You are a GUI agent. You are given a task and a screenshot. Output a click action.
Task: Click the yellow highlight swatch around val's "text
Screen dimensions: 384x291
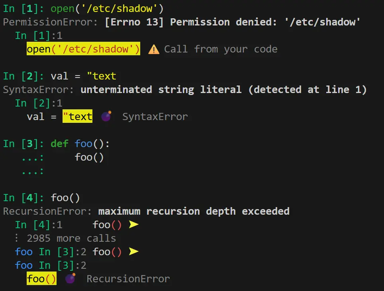pos(77,116)
